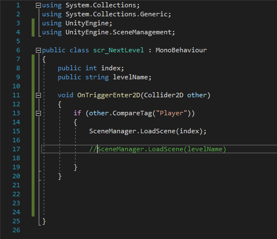Click the commented LoadScene(levelName) line
The width and height of the screenshot is (277, 239).
[158, 149]
